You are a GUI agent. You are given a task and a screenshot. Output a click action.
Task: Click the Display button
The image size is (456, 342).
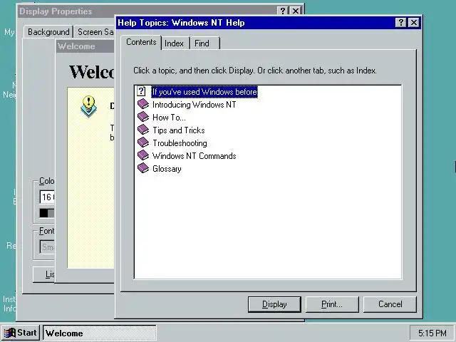(274, 304)
